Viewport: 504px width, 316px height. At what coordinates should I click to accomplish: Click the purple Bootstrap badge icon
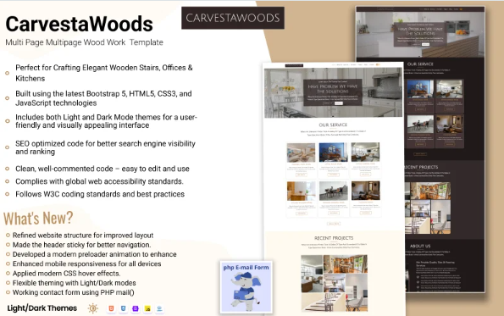[136, 308]
